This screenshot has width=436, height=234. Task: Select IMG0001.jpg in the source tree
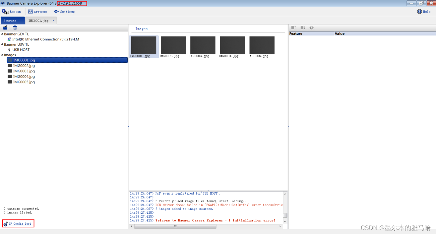pos(67,60)
